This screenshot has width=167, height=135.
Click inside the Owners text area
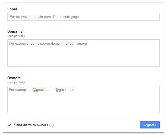(x=83, y=99)
